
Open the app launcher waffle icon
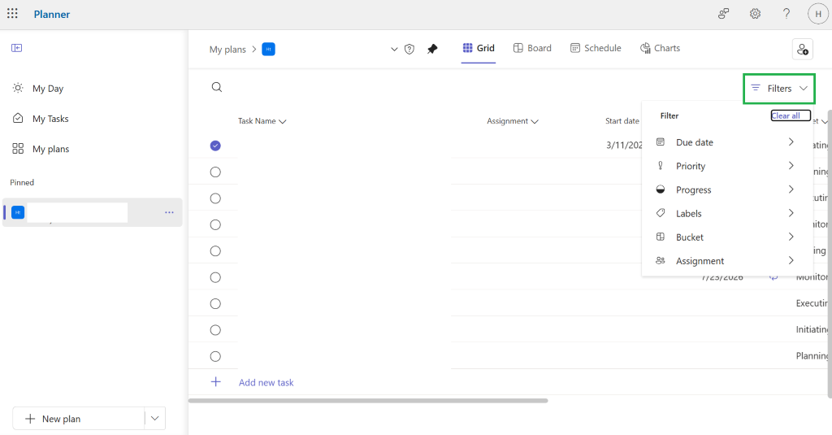(x=12, y=14)
